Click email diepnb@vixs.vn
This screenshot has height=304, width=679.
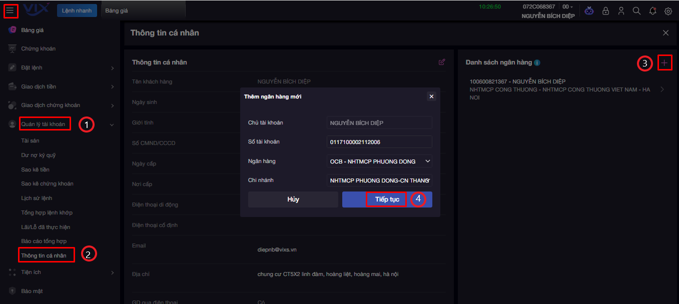(x=277, y=249)
